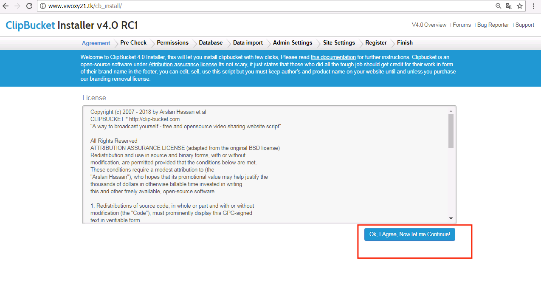The height and width of the screenshot is (299, 541).
Task: Reload the page with refresh icon
Action: tap(29, 6)
